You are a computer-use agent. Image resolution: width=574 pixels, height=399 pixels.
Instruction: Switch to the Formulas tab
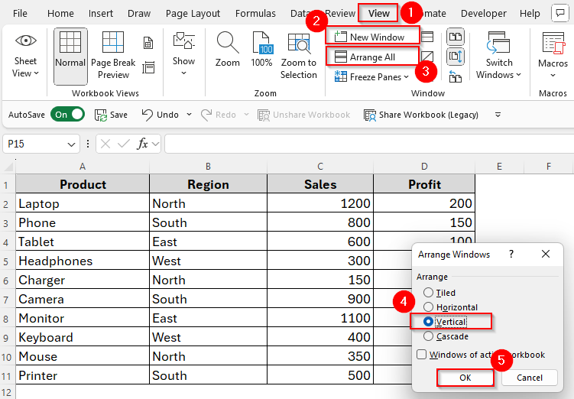pyautogui.click(x=255, y=14)
